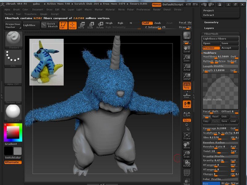247x185 pixels.
Task: Open the SkinShade4 material sphere
Action: [13, 113]
